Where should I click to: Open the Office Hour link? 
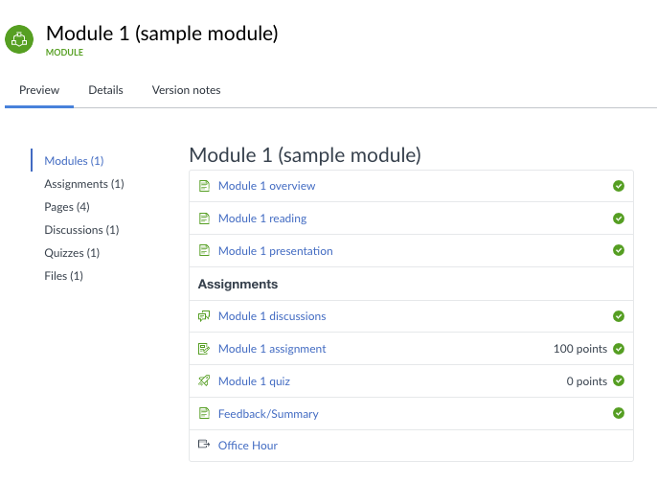point(248,446)
